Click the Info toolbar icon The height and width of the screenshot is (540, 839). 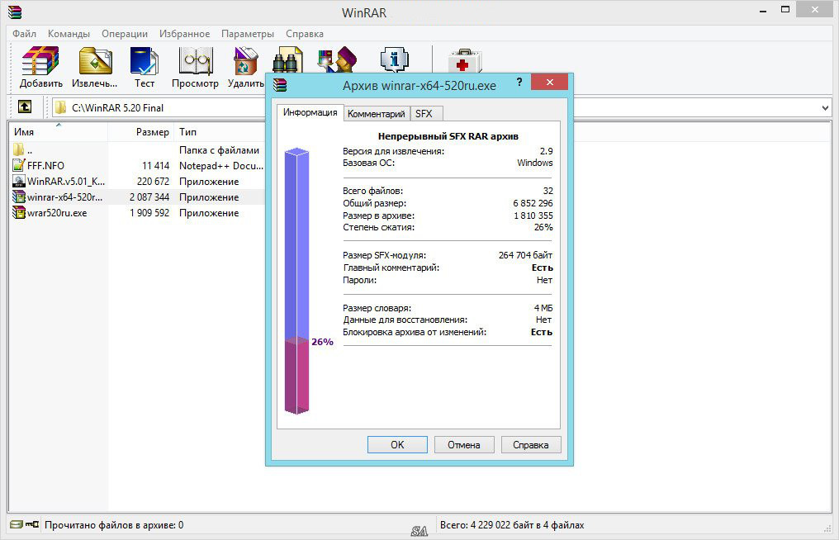coord(395,59)
